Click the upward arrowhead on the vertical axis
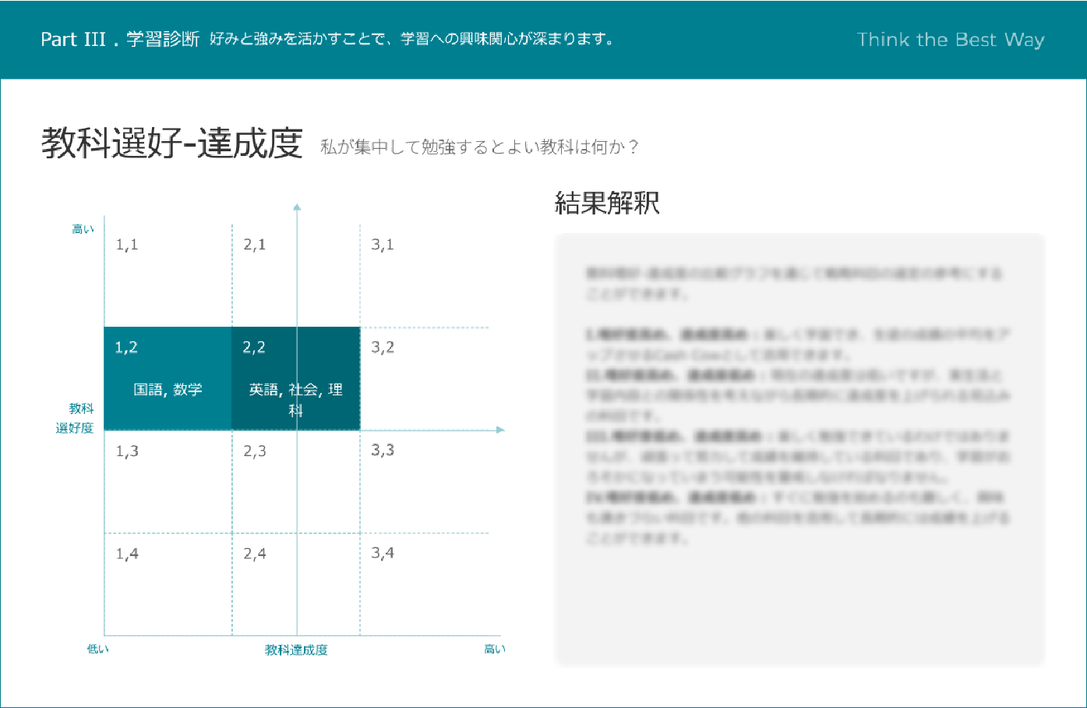 pyautogui.click(x=297, y=207)
